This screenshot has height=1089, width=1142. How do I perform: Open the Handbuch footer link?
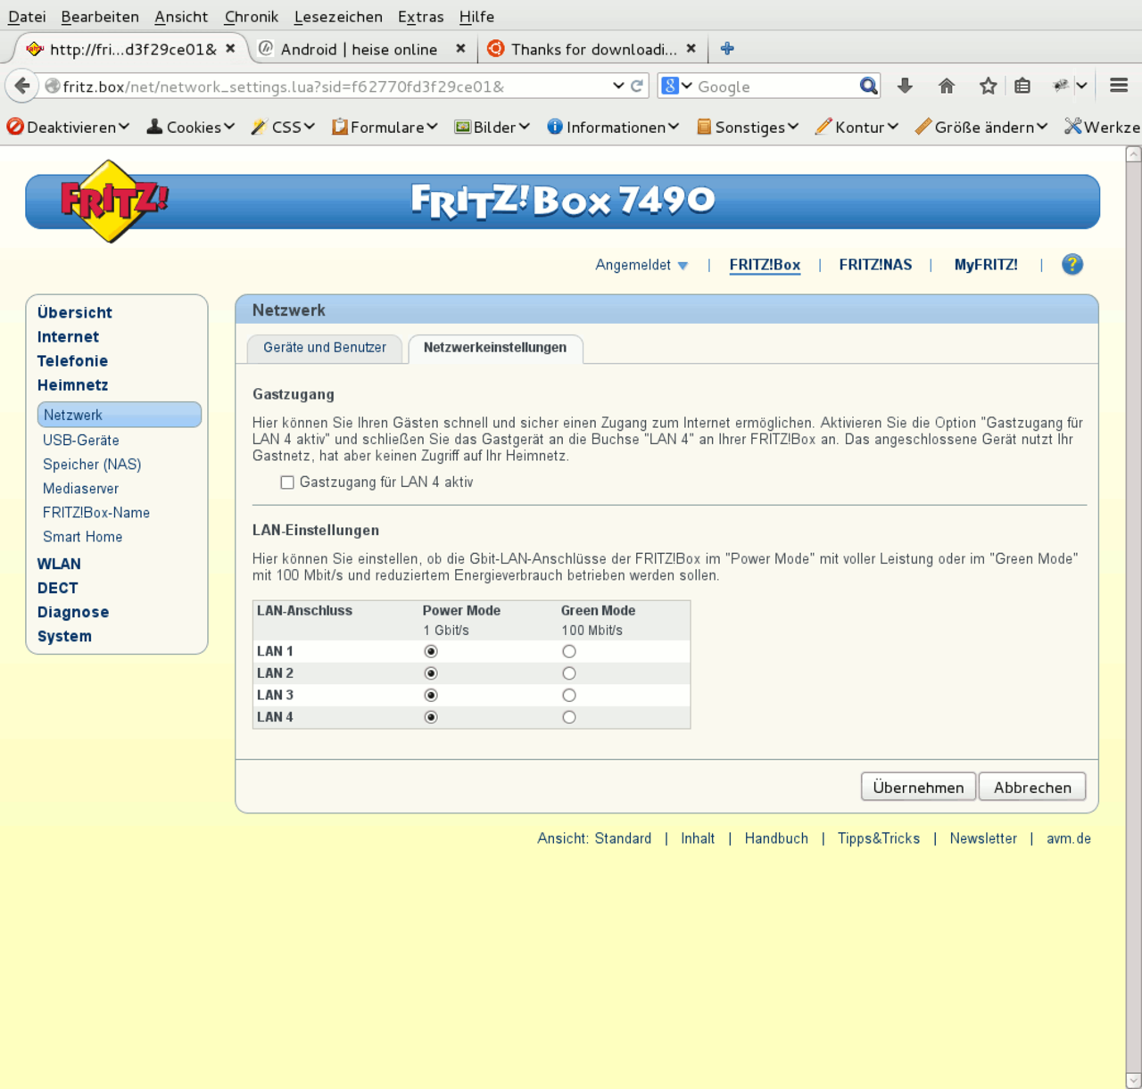(x=776, y=838)
